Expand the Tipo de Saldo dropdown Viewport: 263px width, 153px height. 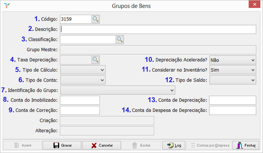point(233,80)
